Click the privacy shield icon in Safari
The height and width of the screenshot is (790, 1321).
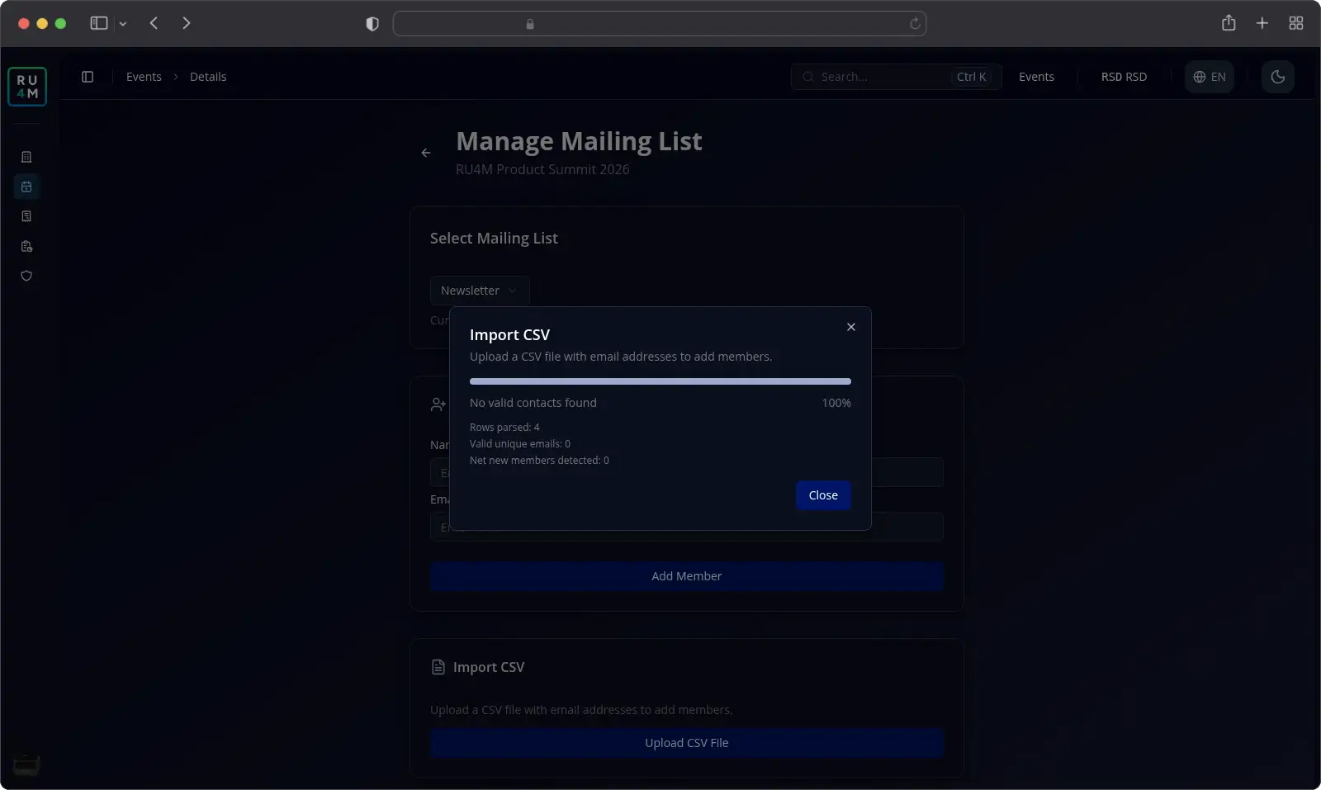click(x=372, y=24)
